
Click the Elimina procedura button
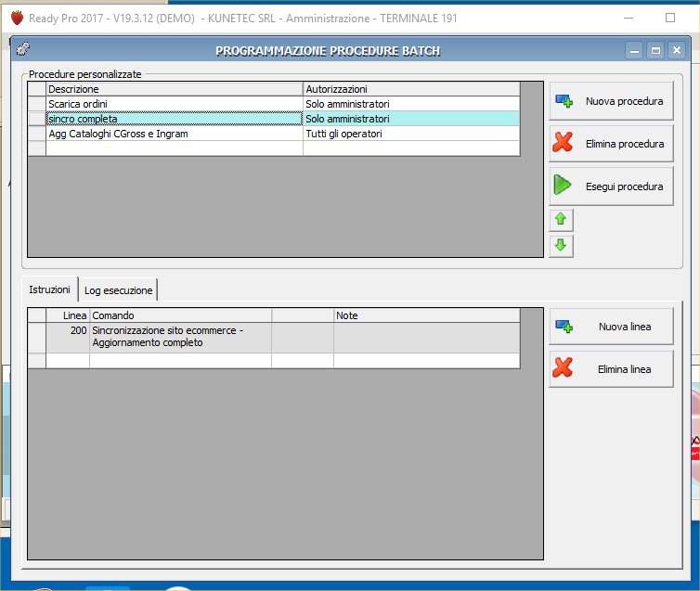tap(611, 144)
